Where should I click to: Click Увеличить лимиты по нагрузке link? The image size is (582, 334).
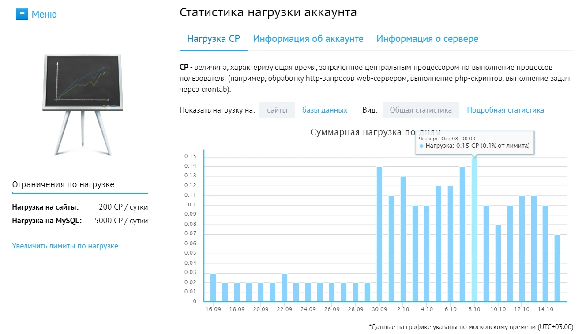click(65, 246)
